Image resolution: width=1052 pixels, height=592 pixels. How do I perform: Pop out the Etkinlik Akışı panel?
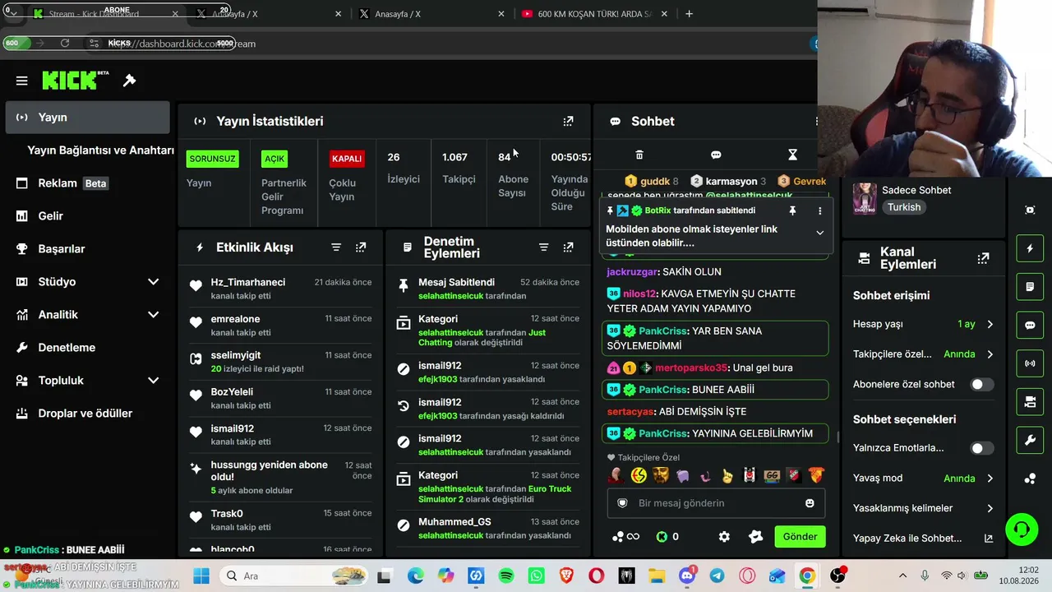point(361,247)
